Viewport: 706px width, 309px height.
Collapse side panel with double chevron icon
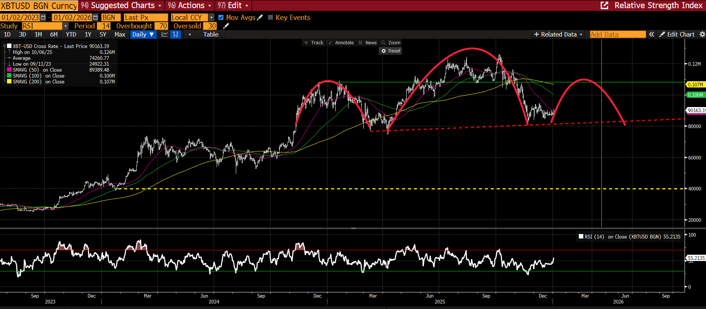coord(652,34)
